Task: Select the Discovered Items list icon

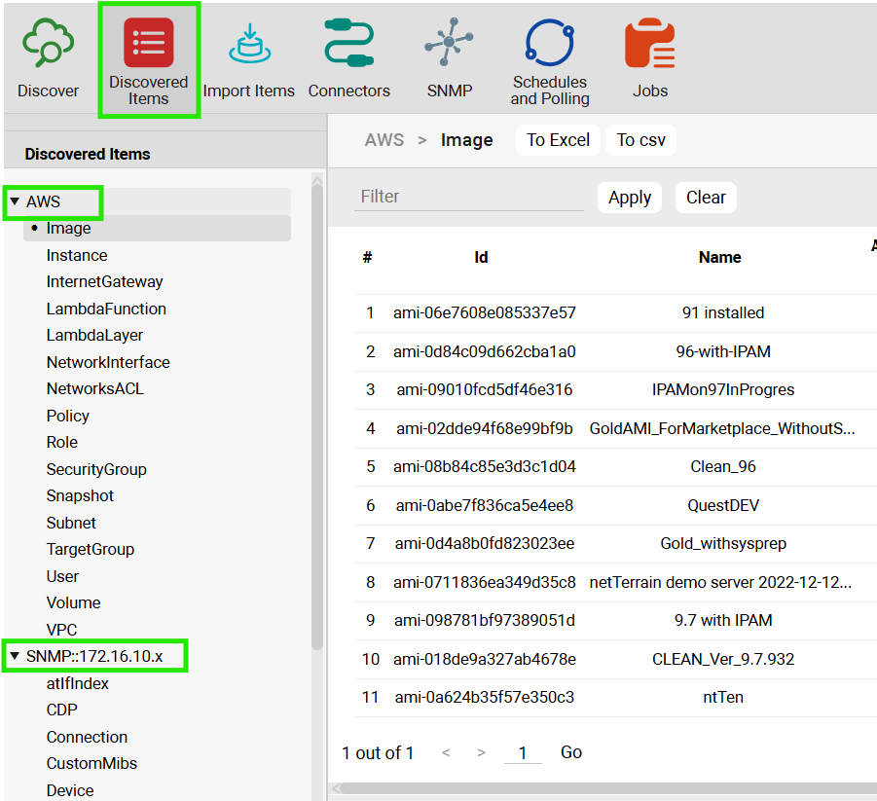Action: click(x=148, y=45)
